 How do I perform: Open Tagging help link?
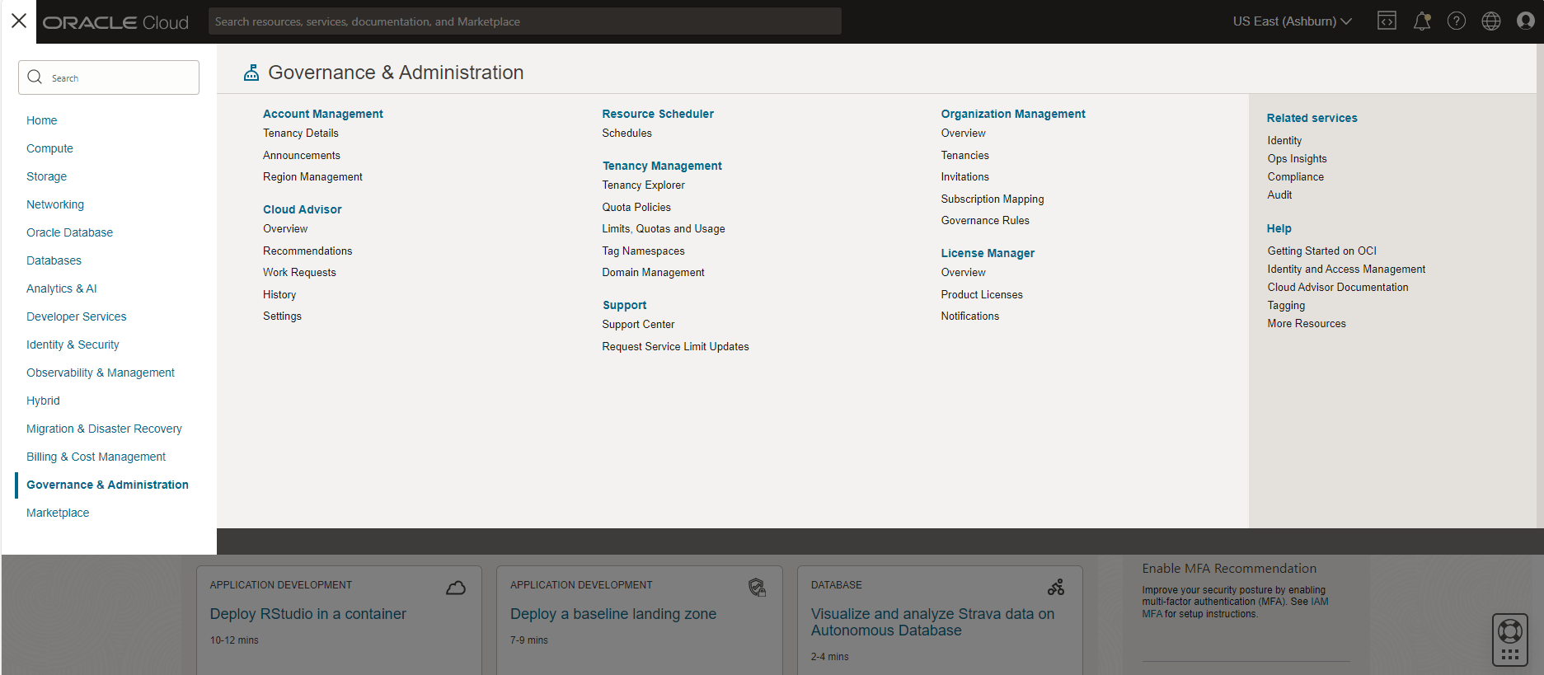click(1286, 306)
